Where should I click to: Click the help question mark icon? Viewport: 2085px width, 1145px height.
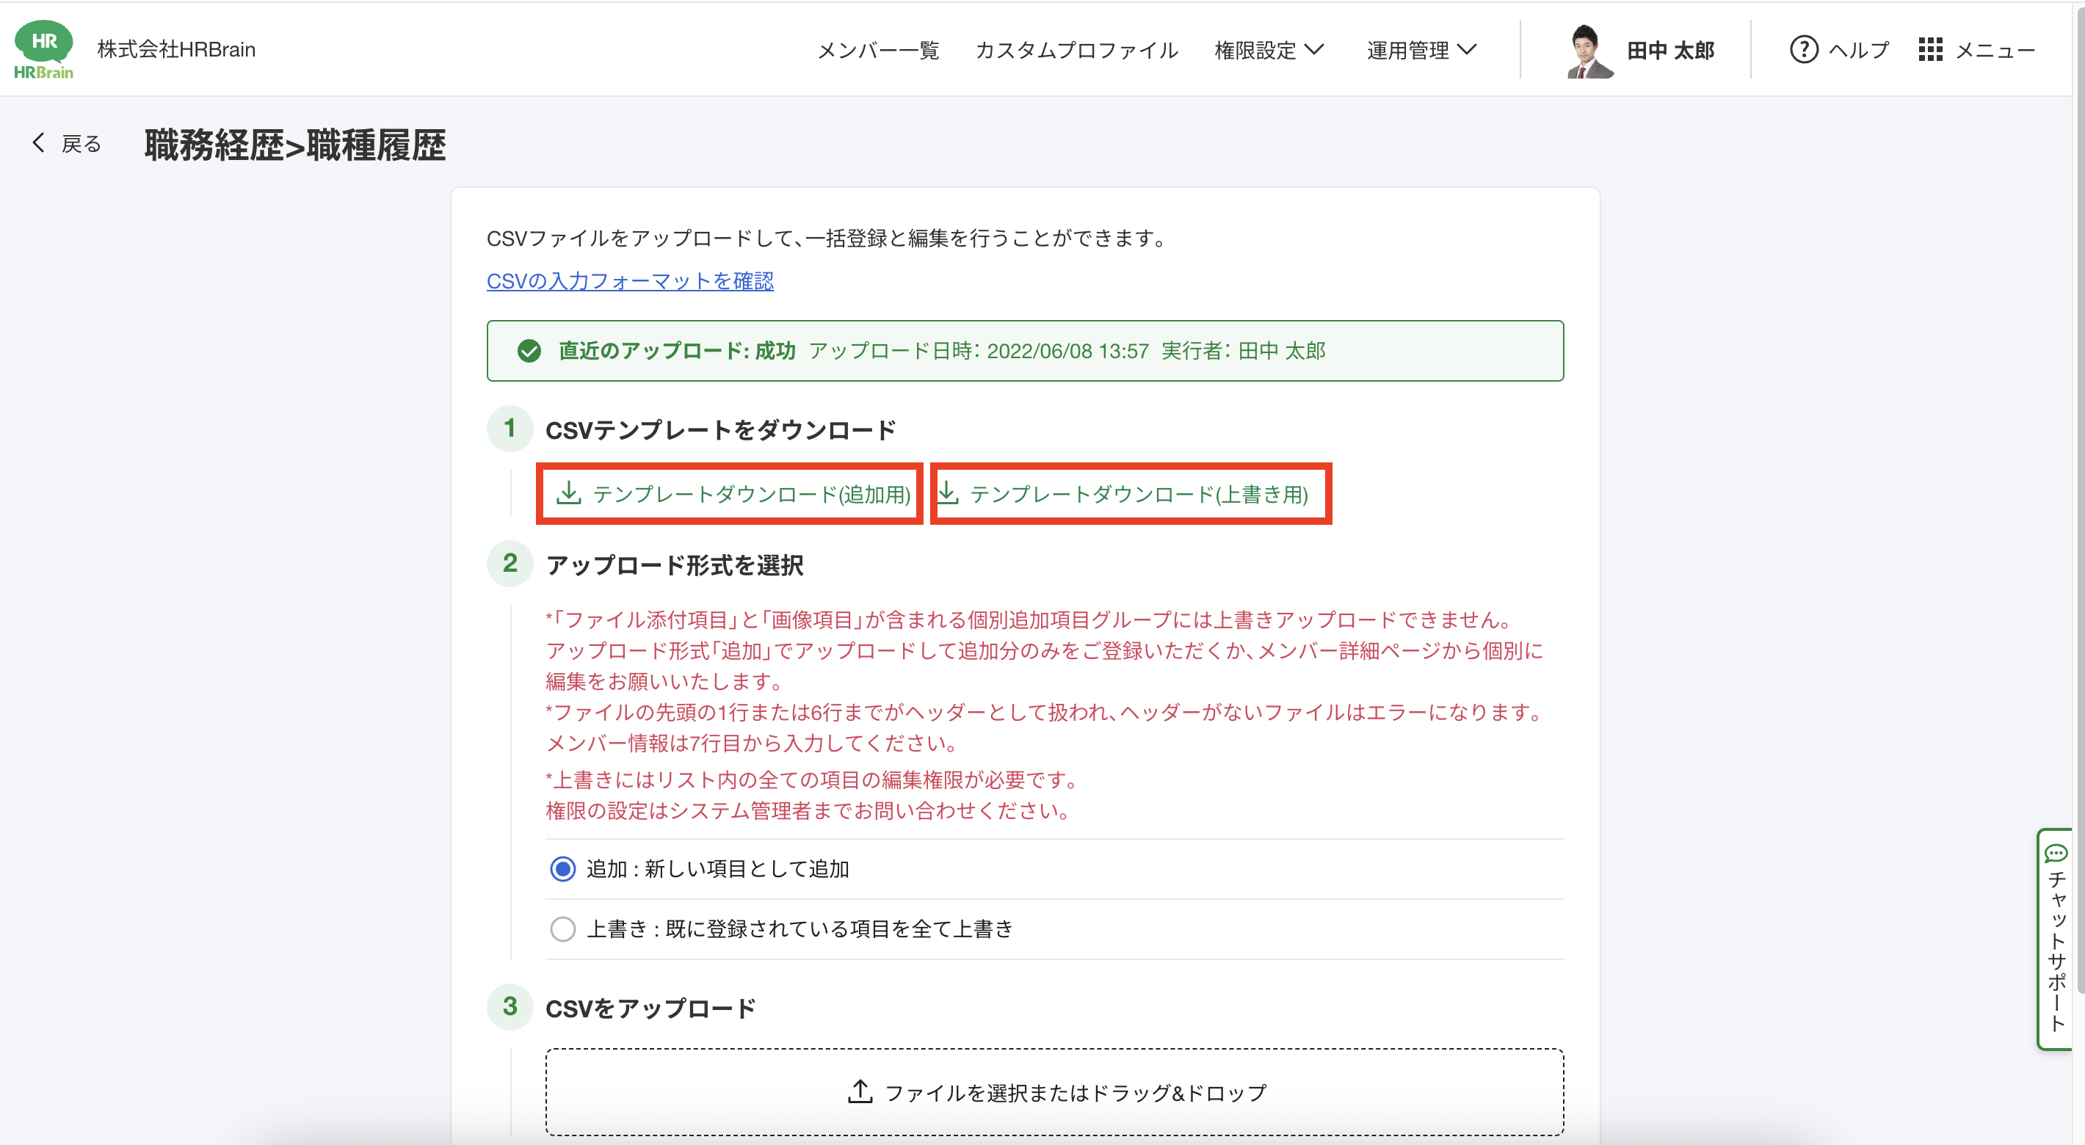pyautogui.click(x=1803, y=49)
